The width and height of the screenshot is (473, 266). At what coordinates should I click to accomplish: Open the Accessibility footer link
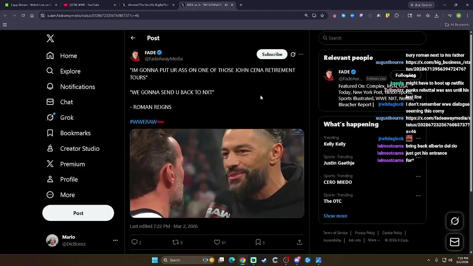pyautogui.click(x=332, y=241)
